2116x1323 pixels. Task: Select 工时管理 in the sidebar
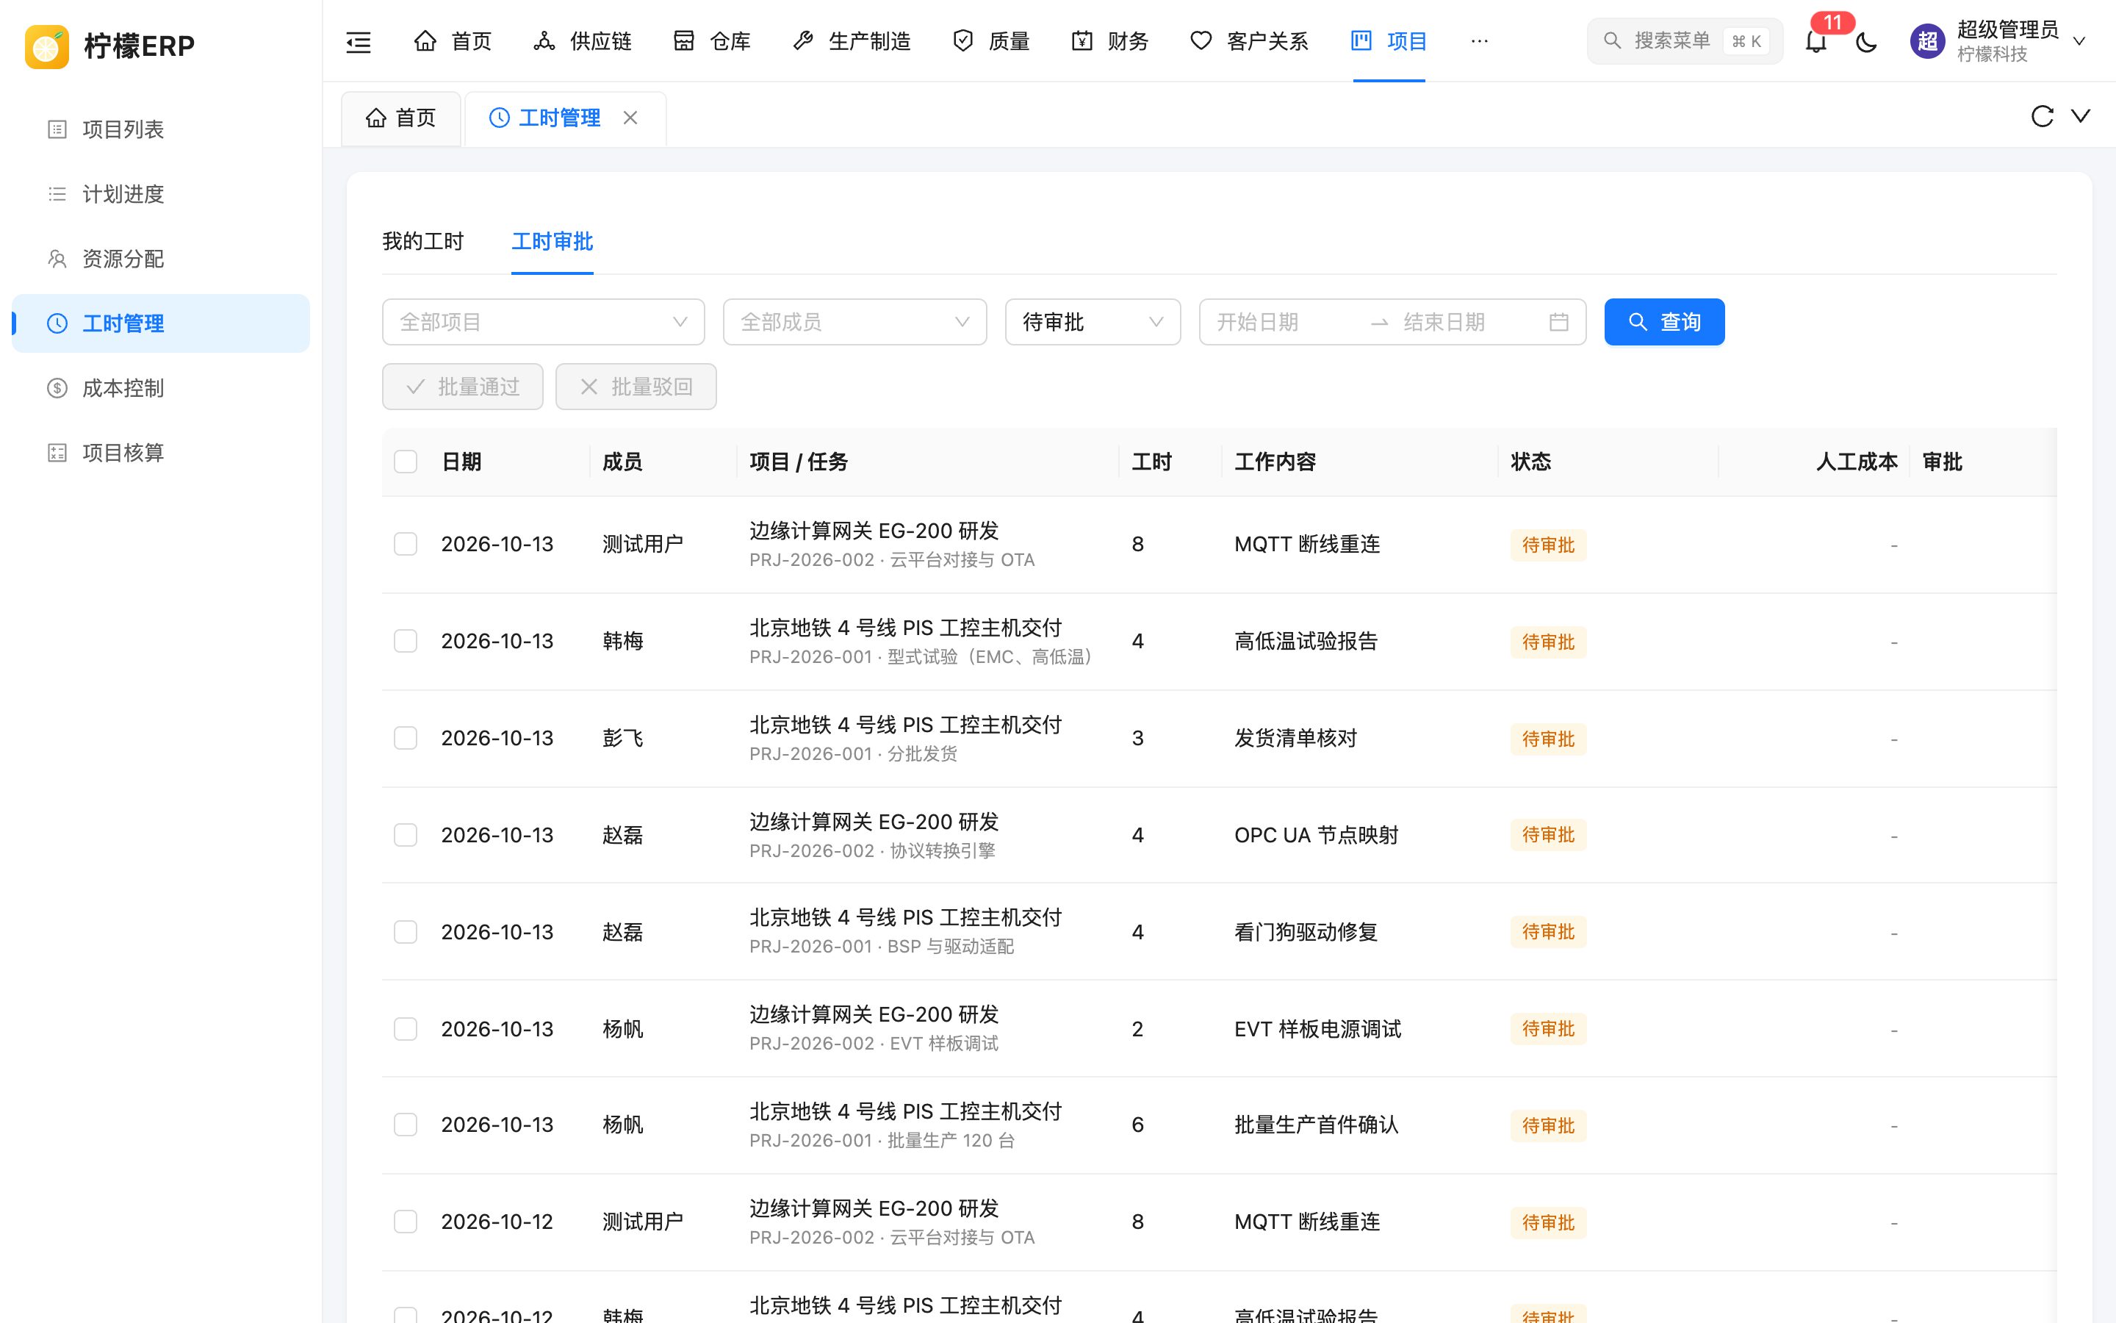(x=161, y=323)
